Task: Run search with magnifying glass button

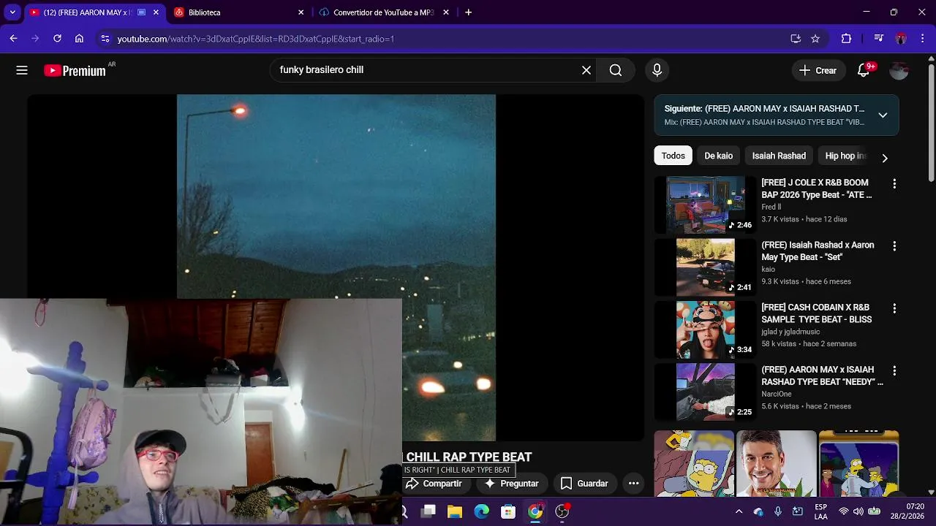Action: click(x=616, y=70)
